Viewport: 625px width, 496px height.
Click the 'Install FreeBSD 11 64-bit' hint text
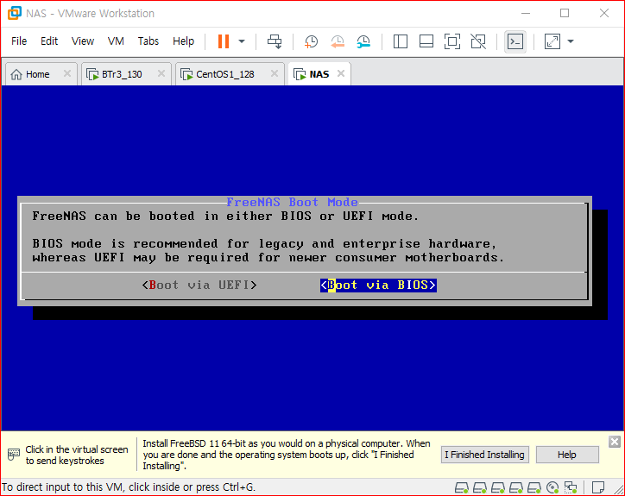(287, 455)
